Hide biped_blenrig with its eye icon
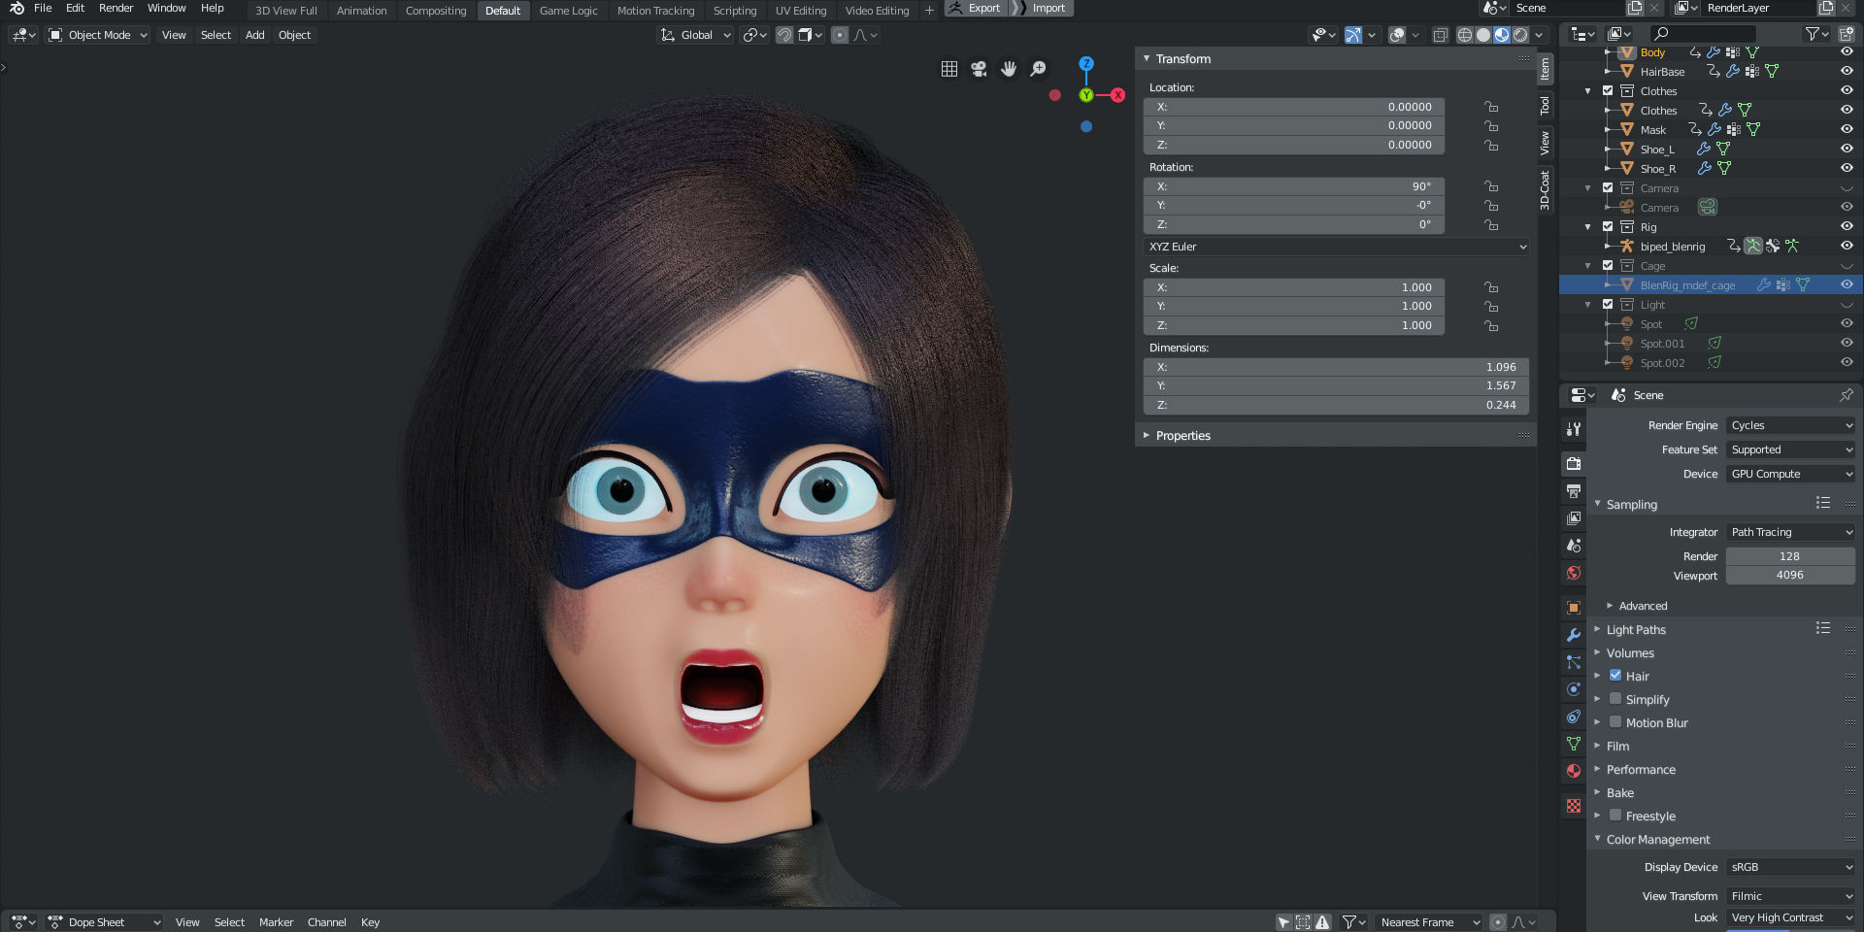 [x=1847, y=246]
